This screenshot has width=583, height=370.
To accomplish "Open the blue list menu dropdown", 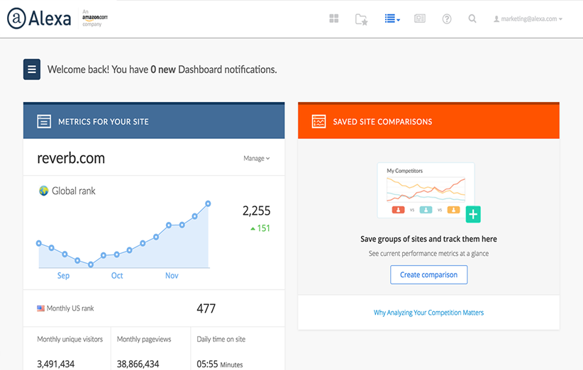I will [392, 19].
